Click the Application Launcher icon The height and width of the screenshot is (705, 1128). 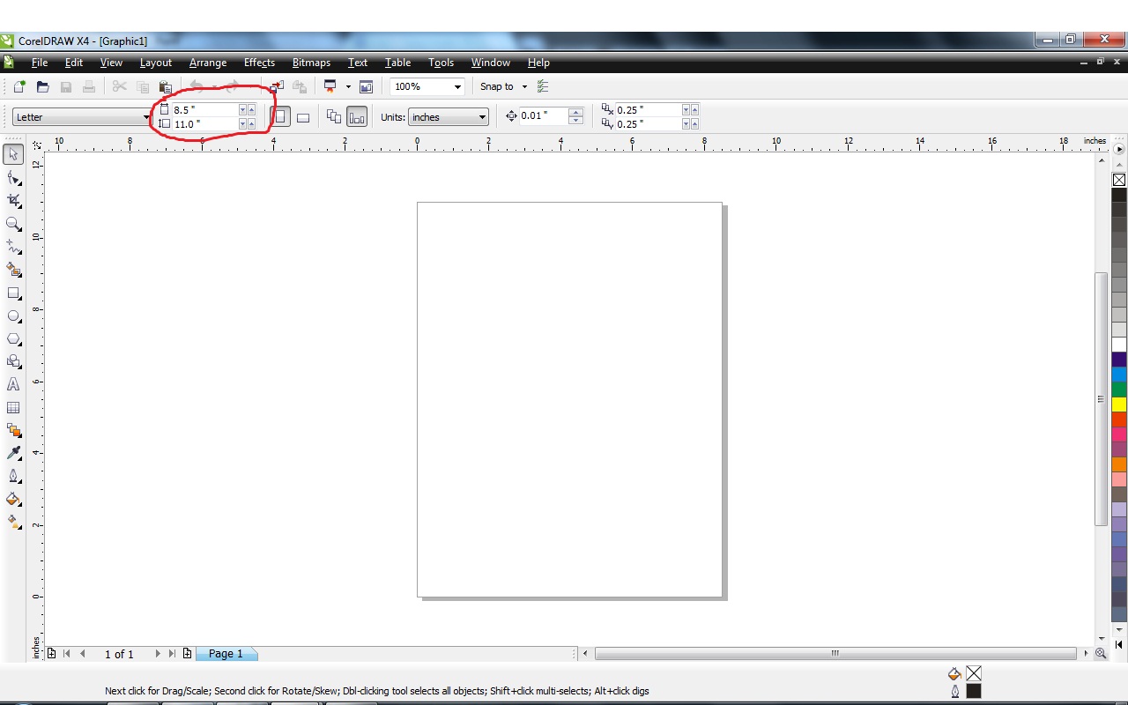(330, 86)
